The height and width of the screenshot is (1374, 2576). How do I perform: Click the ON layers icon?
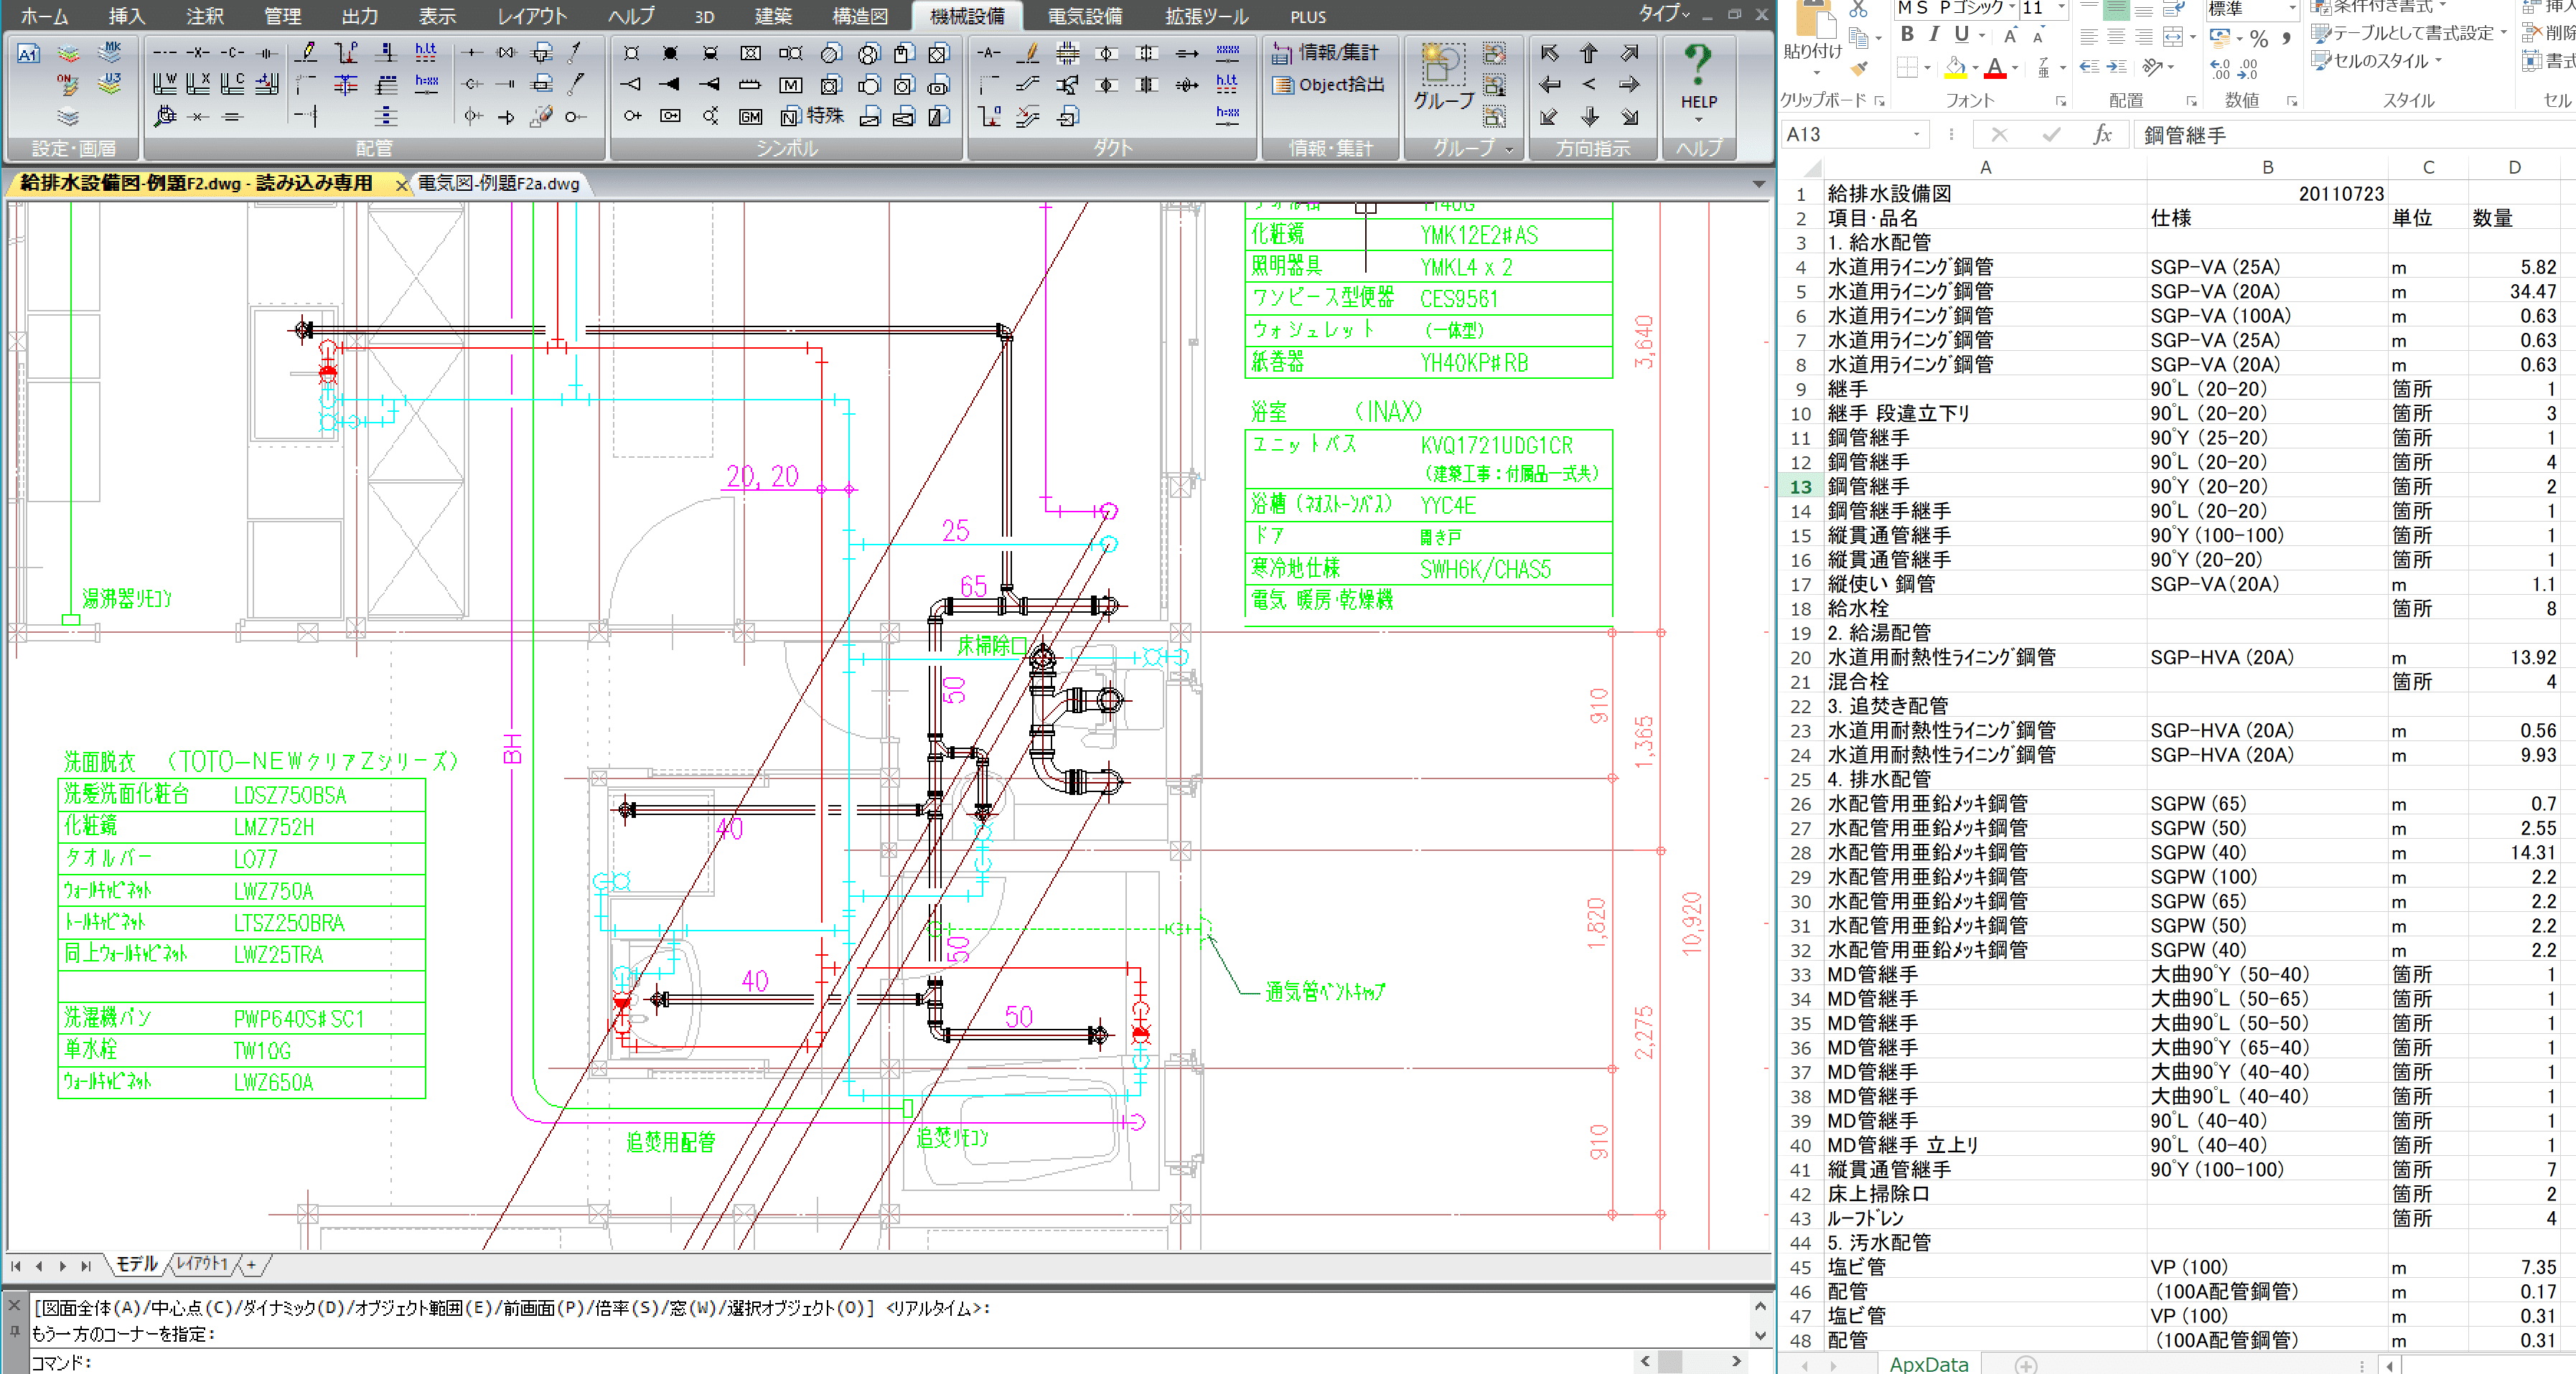click(67, 84)
